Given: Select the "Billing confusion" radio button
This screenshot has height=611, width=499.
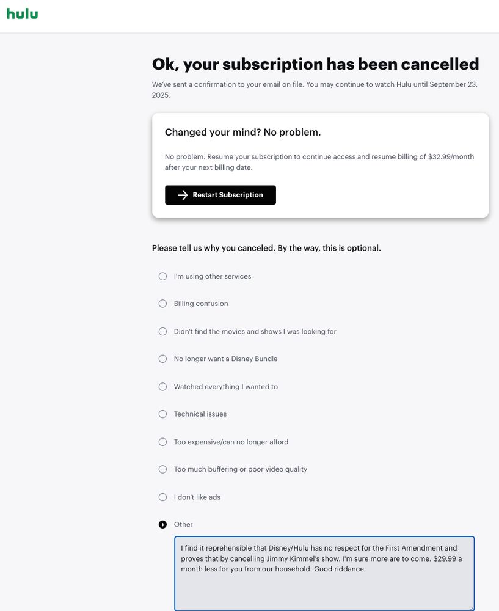Looking at the screenshot, I should click(162, 304).
